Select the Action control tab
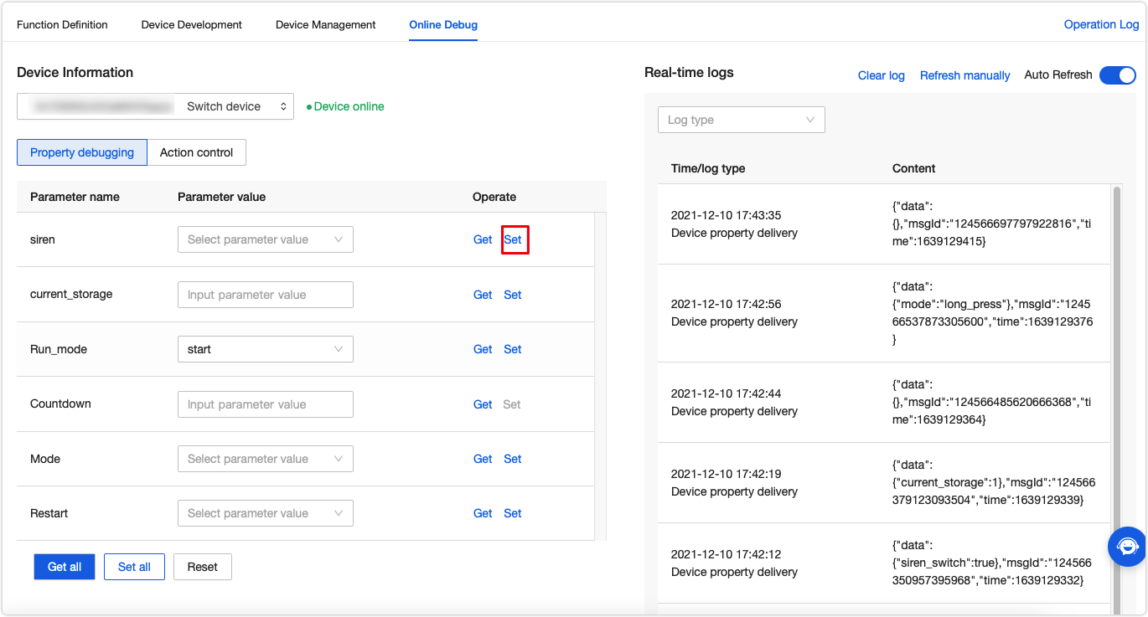This screenshot has width=1148, height=617. [196, 152]
